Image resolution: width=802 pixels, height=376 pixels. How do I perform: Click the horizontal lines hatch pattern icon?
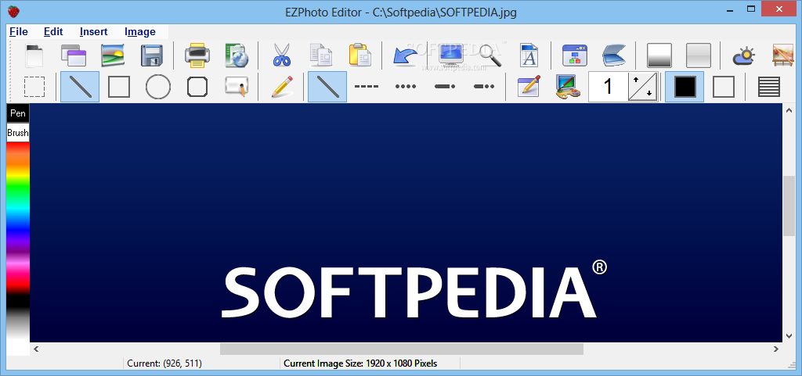pyautogui.click(x=769, y=87)
